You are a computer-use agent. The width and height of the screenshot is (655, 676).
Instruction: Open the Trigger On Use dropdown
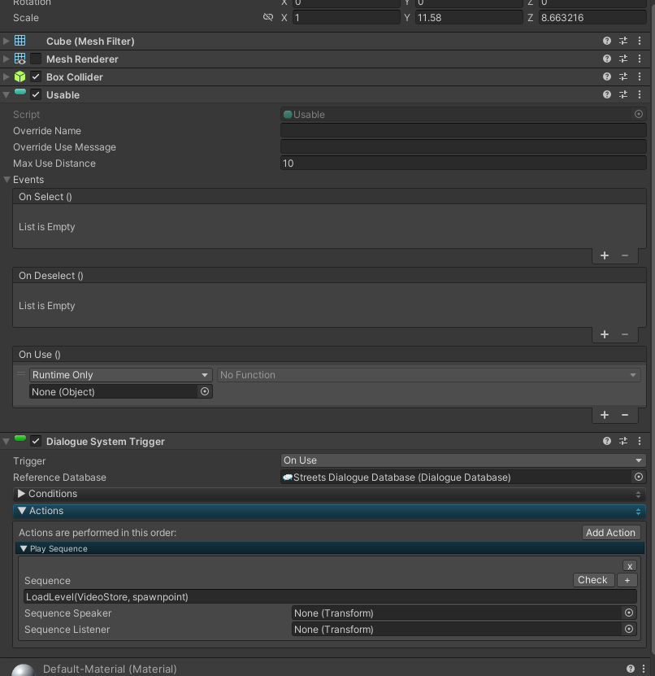point(462,460)
